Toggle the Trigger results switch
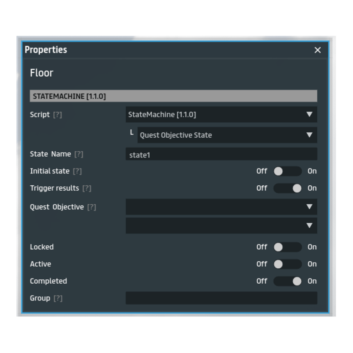Viewport: 353px width, 353px height. coord(287,188)
